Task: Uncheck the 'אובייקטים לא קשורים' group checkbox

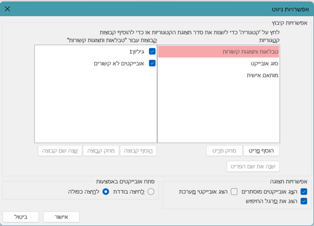Action: pyautogui.click(x=152, y=63)
